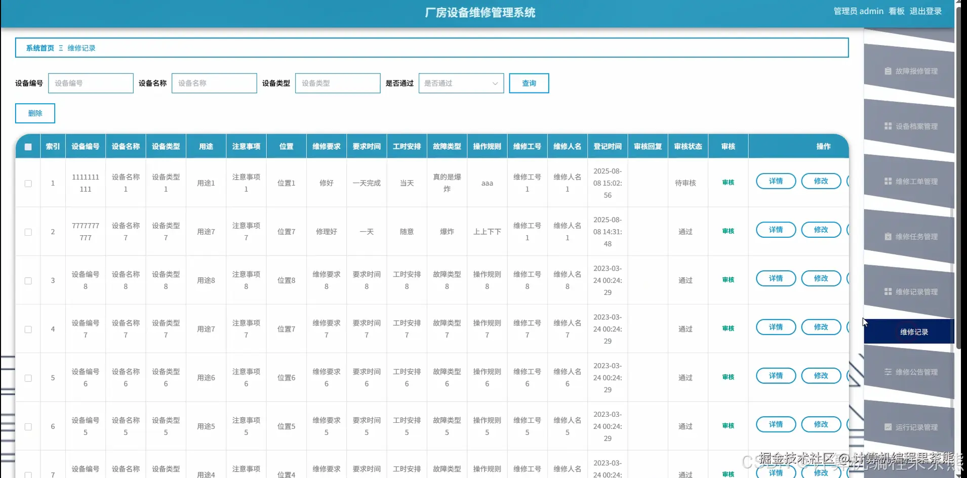Click 修改 for row 2
Viewport: 967px width, 478px height.
(821, 230)
